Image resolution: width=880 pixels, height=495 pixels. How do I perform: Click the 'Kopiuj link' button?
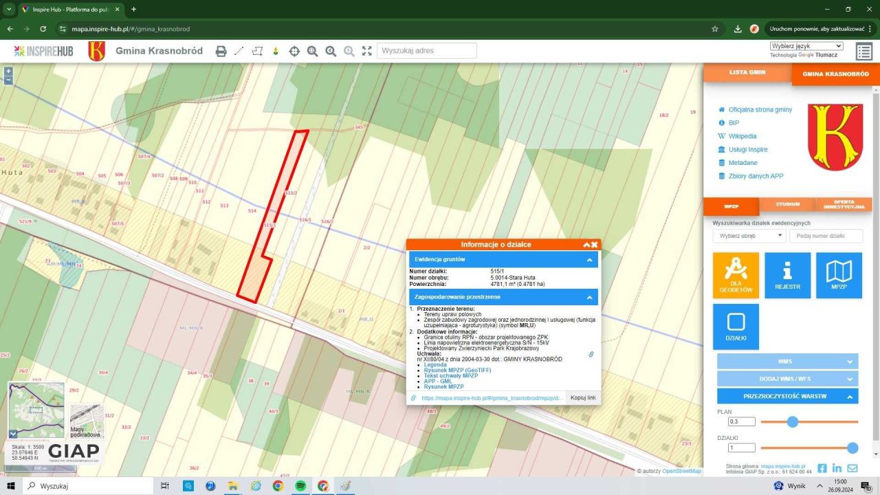tap(583, 398)
